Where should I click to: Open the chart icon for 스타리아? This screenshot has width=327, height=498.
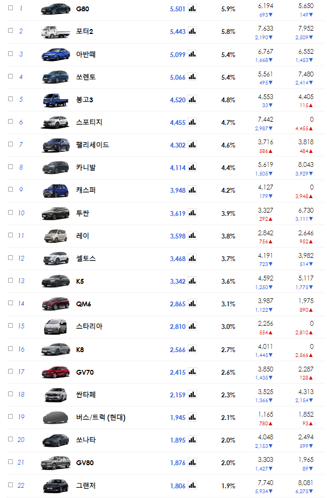pyautogui.click(x=192, y=326)
